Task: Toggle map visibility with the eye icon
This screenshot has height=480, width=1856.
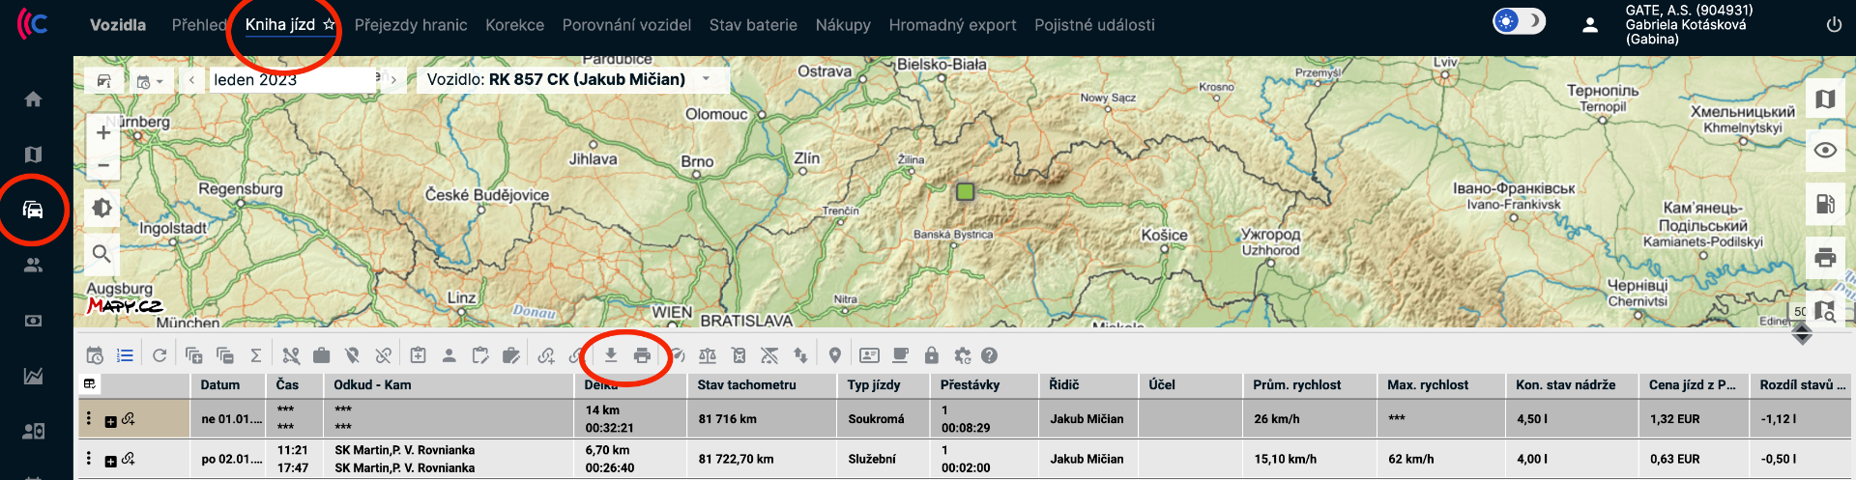Action: coord(1825,150)
